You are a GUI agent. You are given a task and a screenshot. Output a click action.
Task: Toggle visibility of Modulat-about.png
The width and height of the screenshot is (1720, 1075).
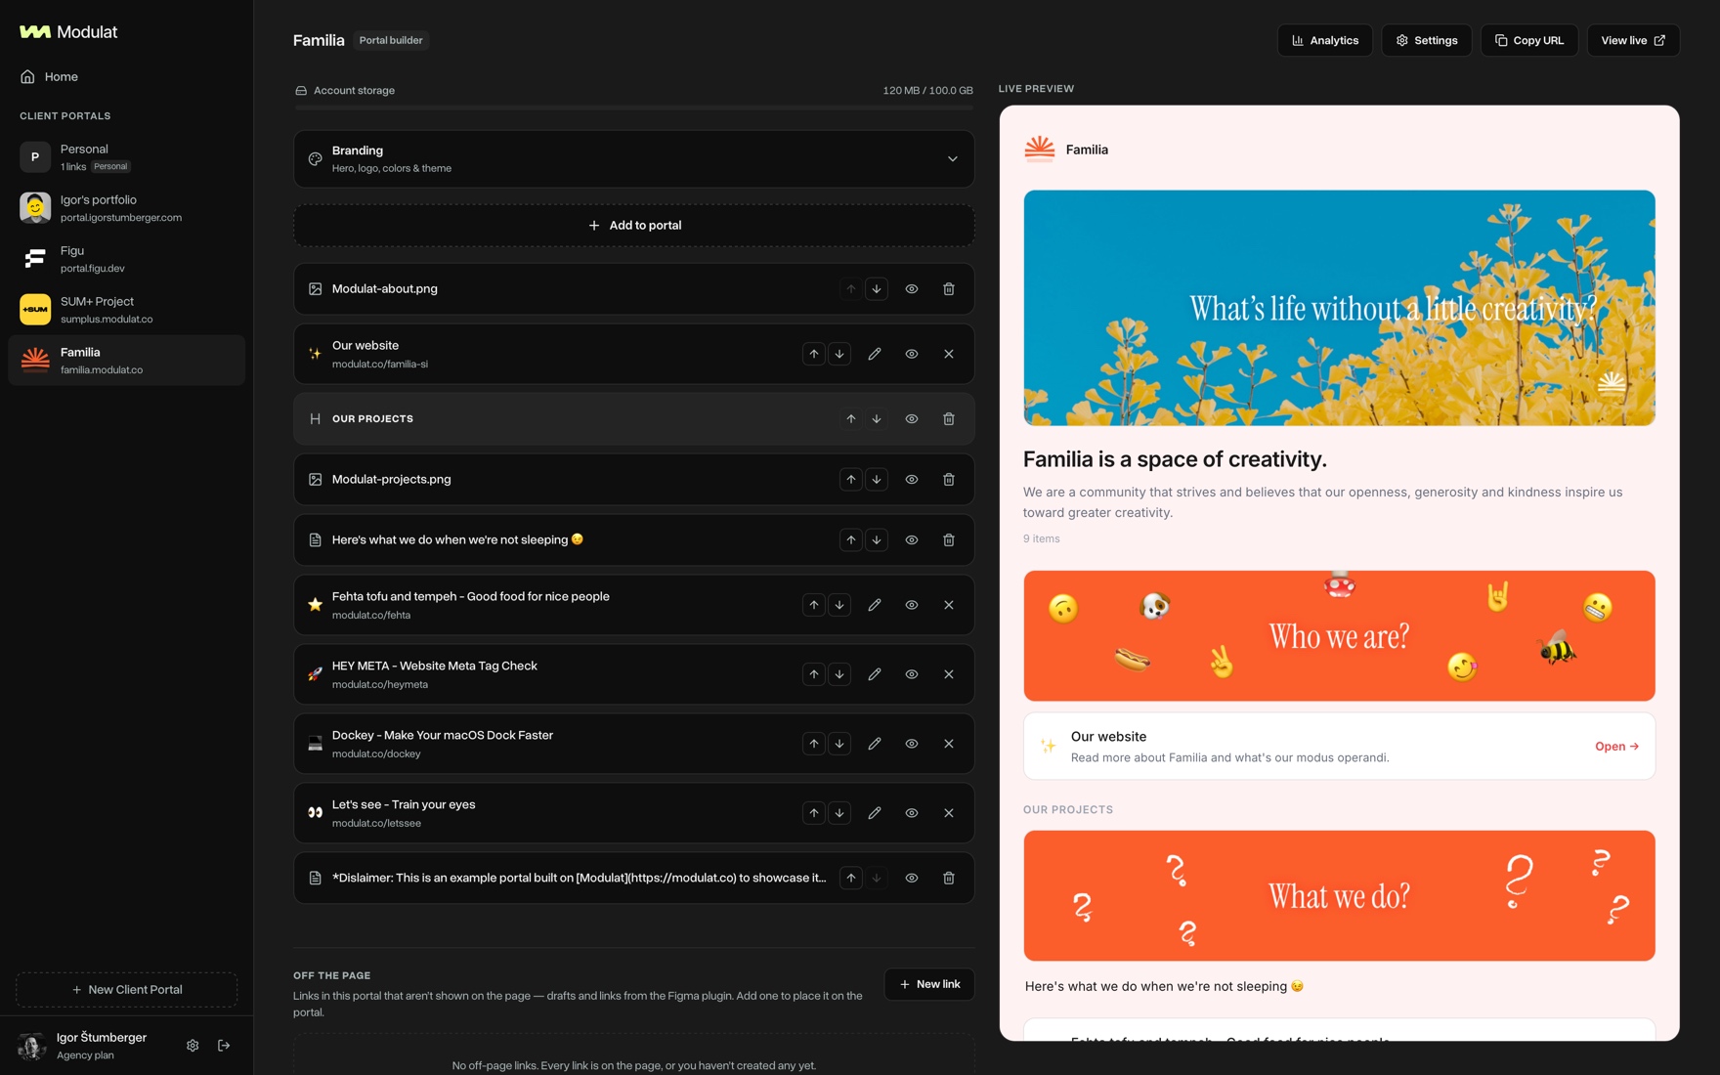912,289
